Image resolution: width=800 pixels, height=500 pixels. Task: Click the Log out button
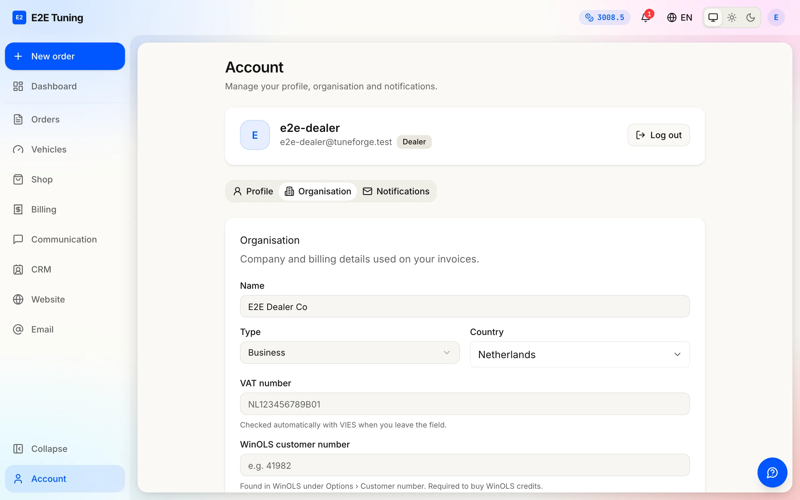pos(658,135)
